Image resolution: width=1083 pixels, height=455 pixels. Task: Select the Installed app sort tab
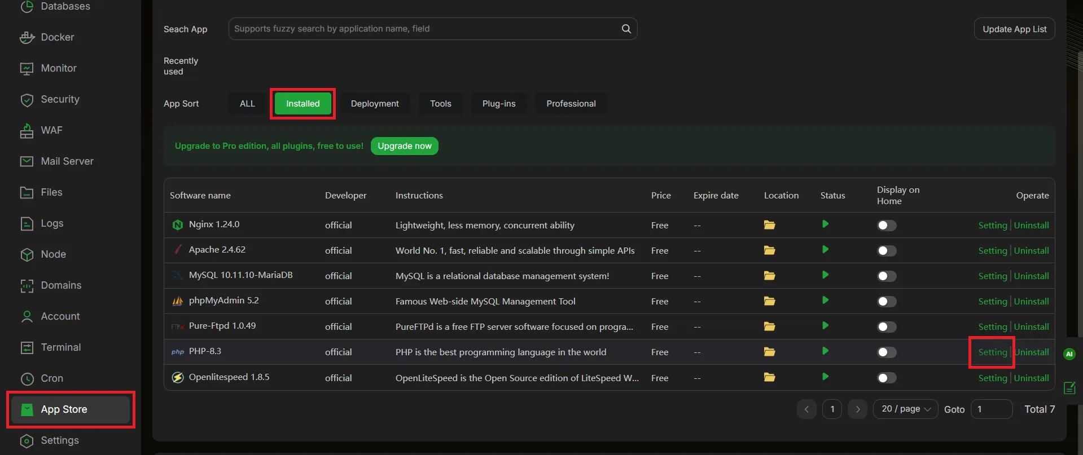(x=302, y=104)
